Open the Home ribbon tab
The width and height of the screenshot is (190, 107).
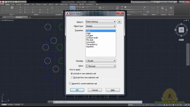click(7, 4)
